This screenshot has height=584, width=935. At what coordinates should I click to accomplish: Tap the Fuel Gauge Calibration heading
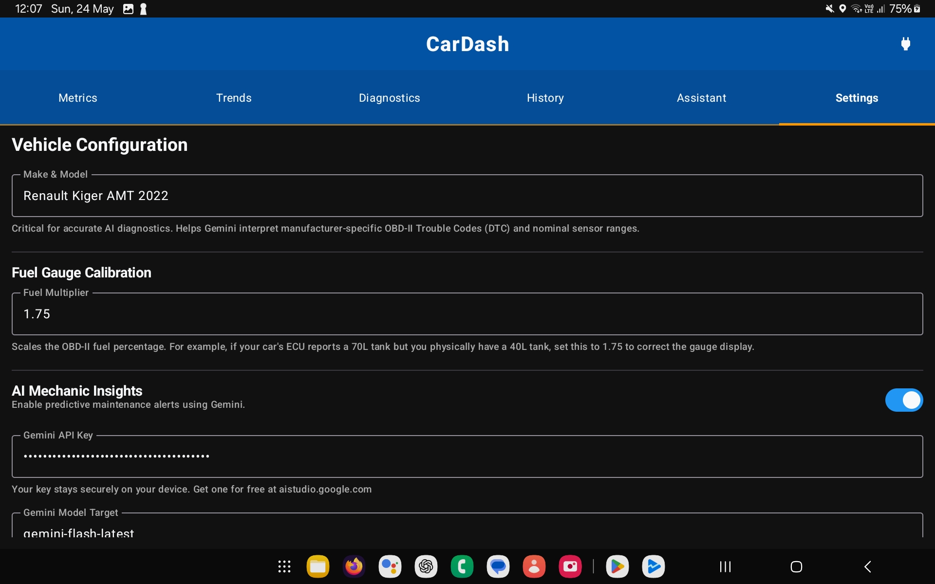81,273
